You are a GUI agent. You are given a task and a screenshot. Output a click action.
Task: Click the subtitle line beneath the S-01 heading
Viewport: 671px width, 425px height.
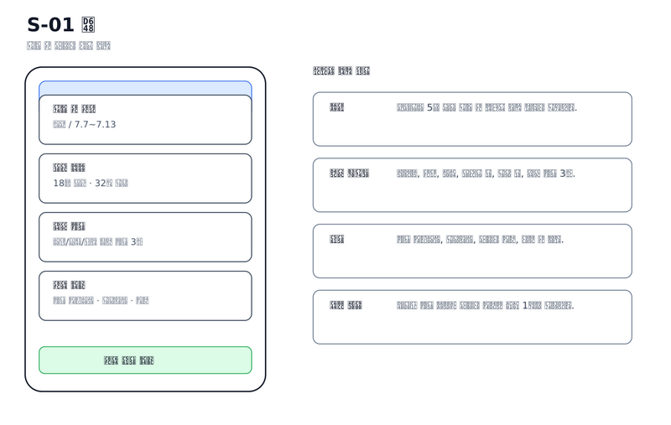(x=69, y=46)
